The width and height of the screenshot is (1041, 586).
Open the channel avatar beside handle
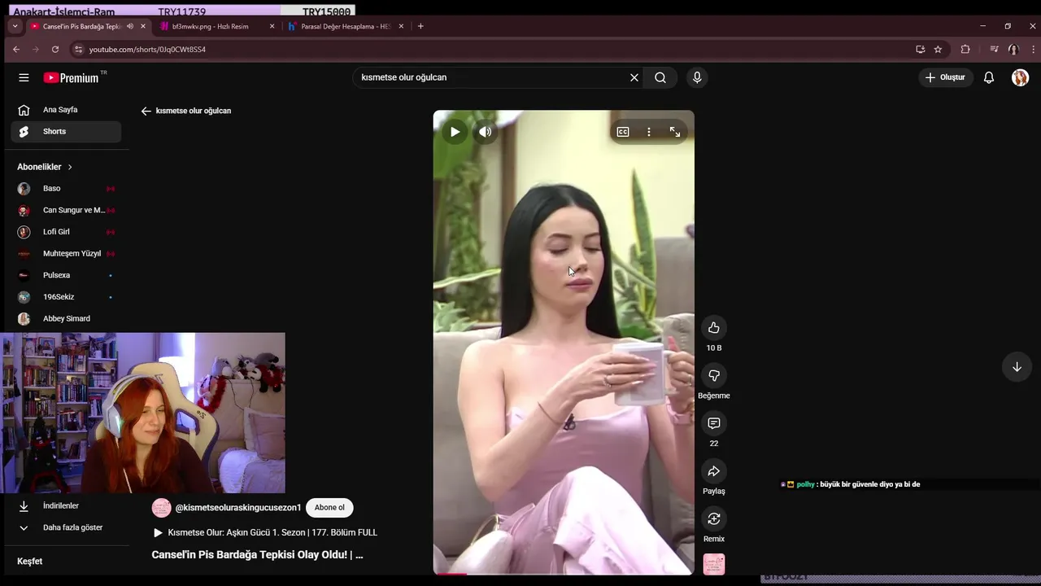162,508
